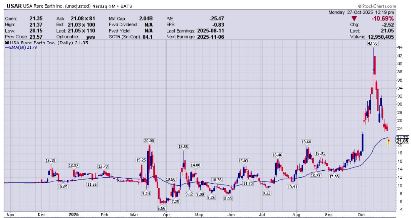Viewport: 411px width, 218px height.
Task: Click the yellow-highlighted latest candlestick
Action: [388, 143]
